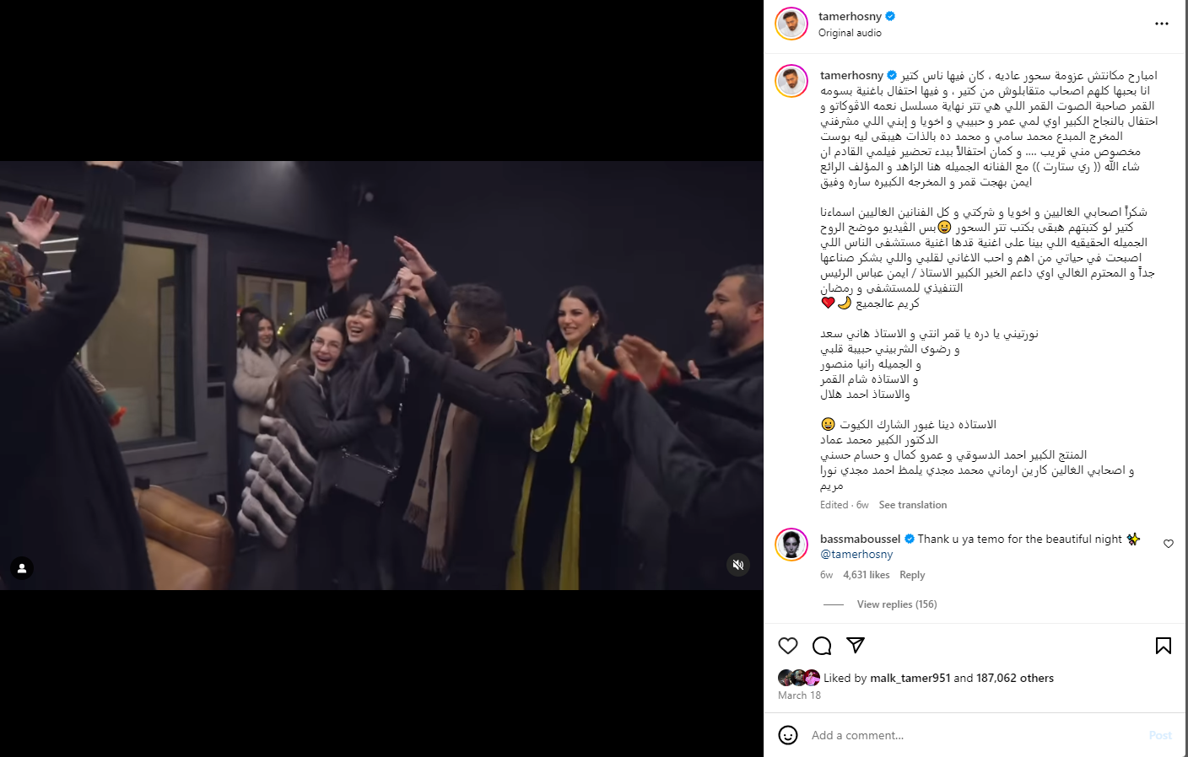Viewport: 1188px width, 757px height.
Task: View the 187,062 others who liked
Action: (1015, 678)
